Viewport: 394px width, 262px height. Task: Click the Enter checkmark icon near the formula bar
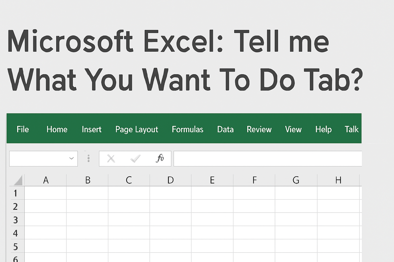pyautogui.click(x=135, y=159)
